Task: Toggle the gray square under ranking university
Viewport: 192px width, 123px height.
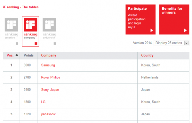Action: (x=55, y=43)
